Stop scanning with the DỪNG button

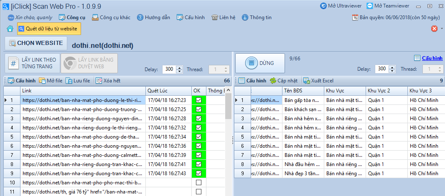(x=260, y=63)
